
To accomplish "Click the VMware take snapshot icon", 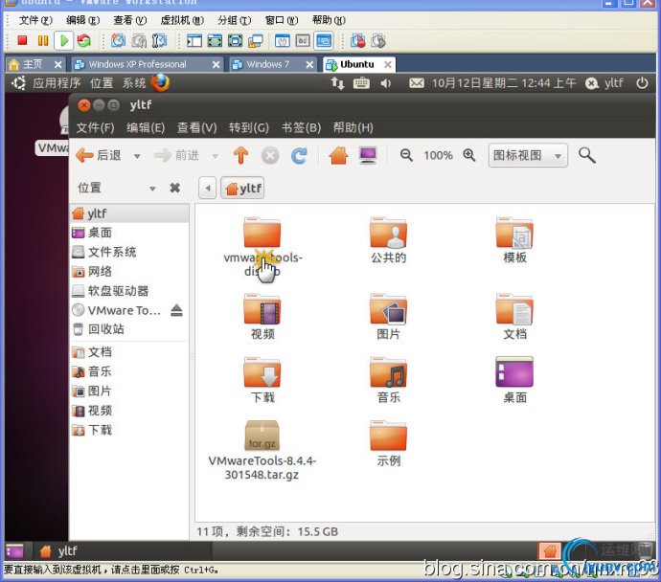I will 118,40.
